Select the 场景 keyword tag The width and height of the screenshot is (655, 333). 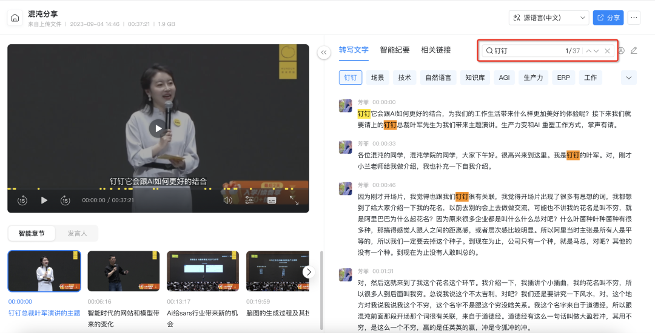click(x=378, y=77)
